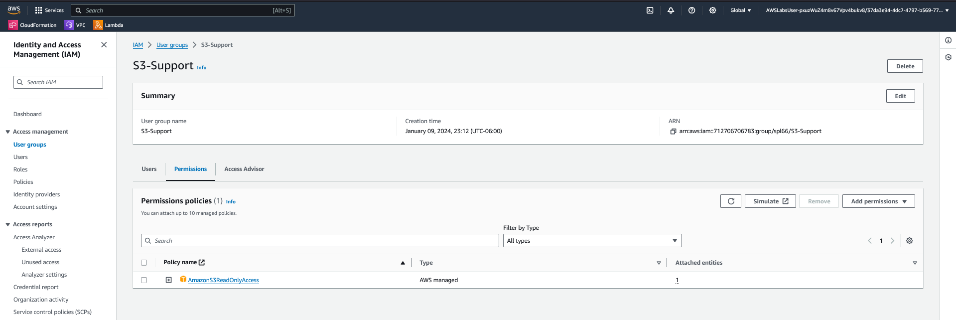Open the help question mark icon
Viewport: 956px width, 320px height.
tap(692, 10)
